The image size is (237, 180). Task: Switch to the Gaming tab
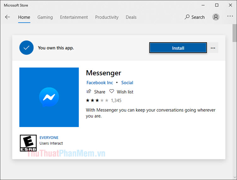(x=45, y=17)
